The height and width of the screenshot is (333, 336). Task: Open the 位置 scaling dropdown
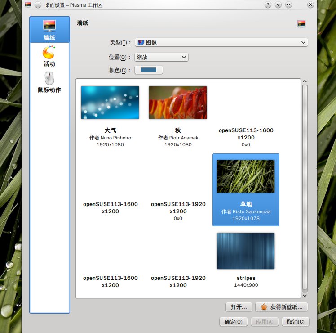pos(161,57)
